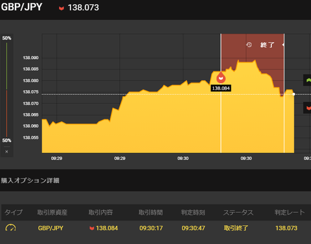Click GBP/JPY cell in the trade row
Viewport: 311px width, 244px height.
coord(51,228)
